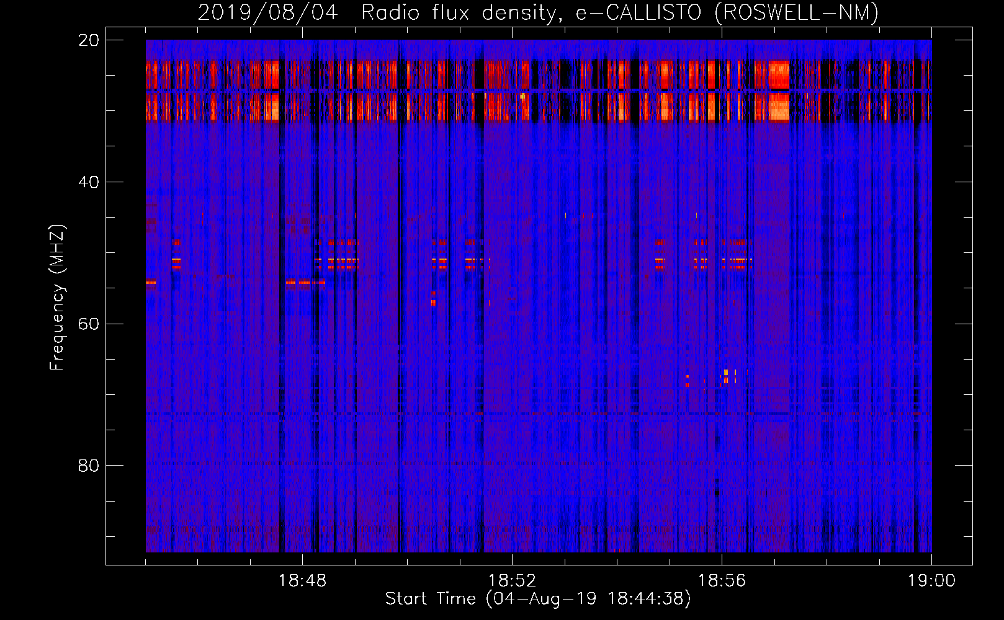1004x620 pixels.
Task: Click the plot title 'Radio flux density, e-CALLISTO (ROSWELL-NM)'
Action: coord(620,12)
